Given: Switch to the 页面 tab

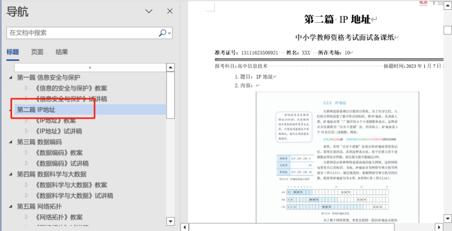Looking at the screenshot, I should click(x=37, y=52).
